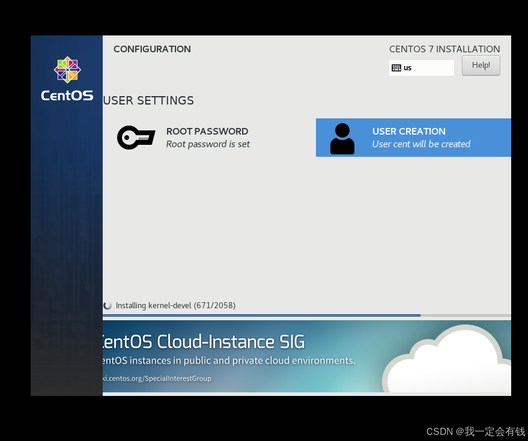
Task: Click the installation progress spinner icon
Action: click(108, 306)
